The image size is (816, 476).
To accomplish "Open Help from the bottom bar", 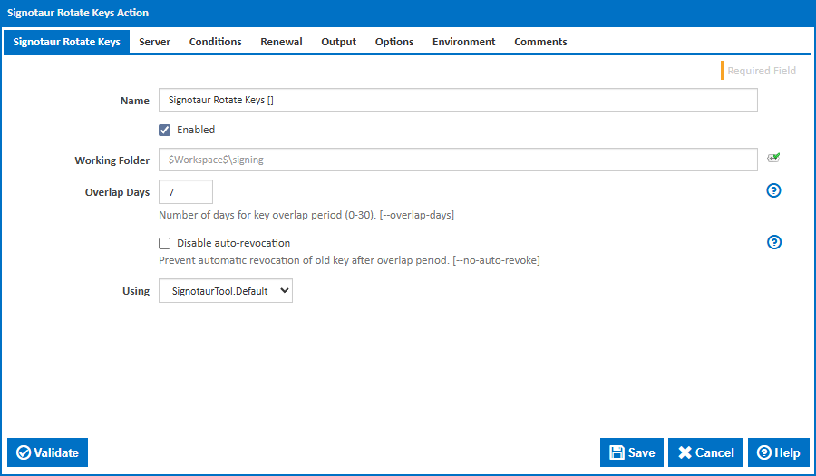I will 778,452.
